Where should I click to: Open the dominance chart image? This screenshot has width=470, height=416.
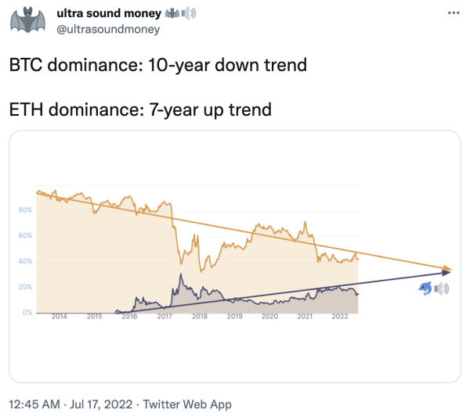coord(235,256)
